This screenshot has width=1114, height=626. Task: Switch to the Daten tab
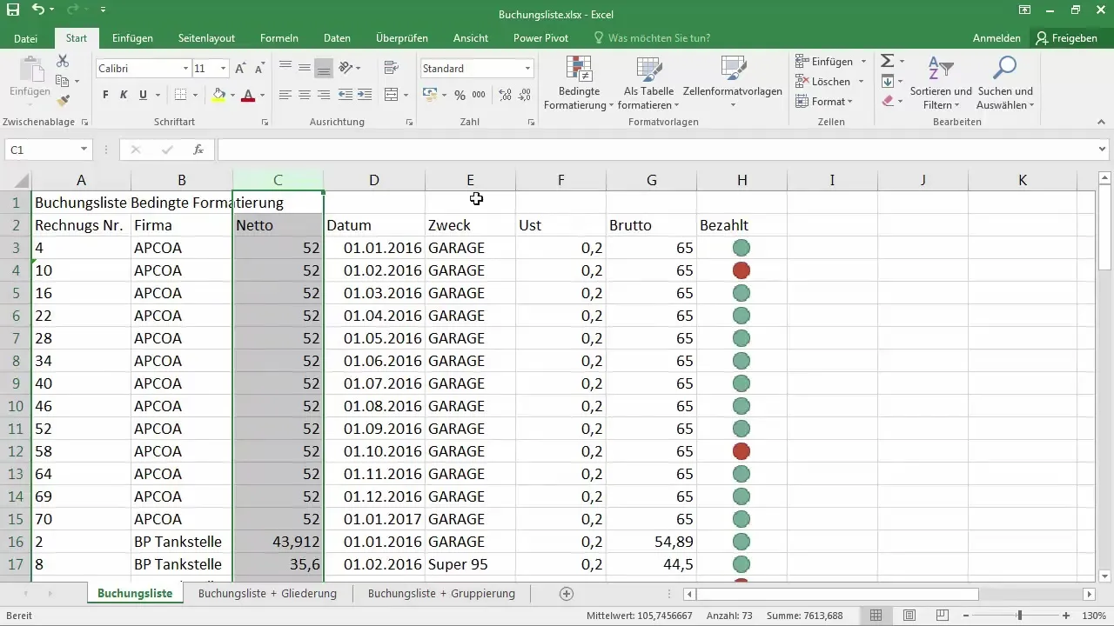tap(337, 38)
